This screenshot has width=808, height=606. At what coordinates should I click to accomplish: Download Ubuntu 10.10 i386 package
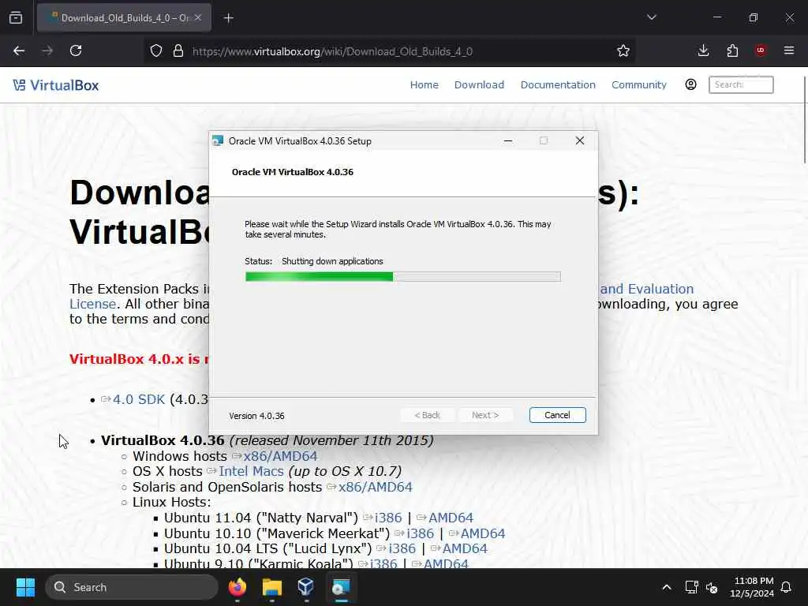(420, 533)
